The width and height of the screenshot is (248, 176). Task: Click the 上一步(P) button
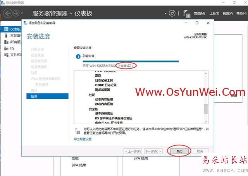[133, 151]
